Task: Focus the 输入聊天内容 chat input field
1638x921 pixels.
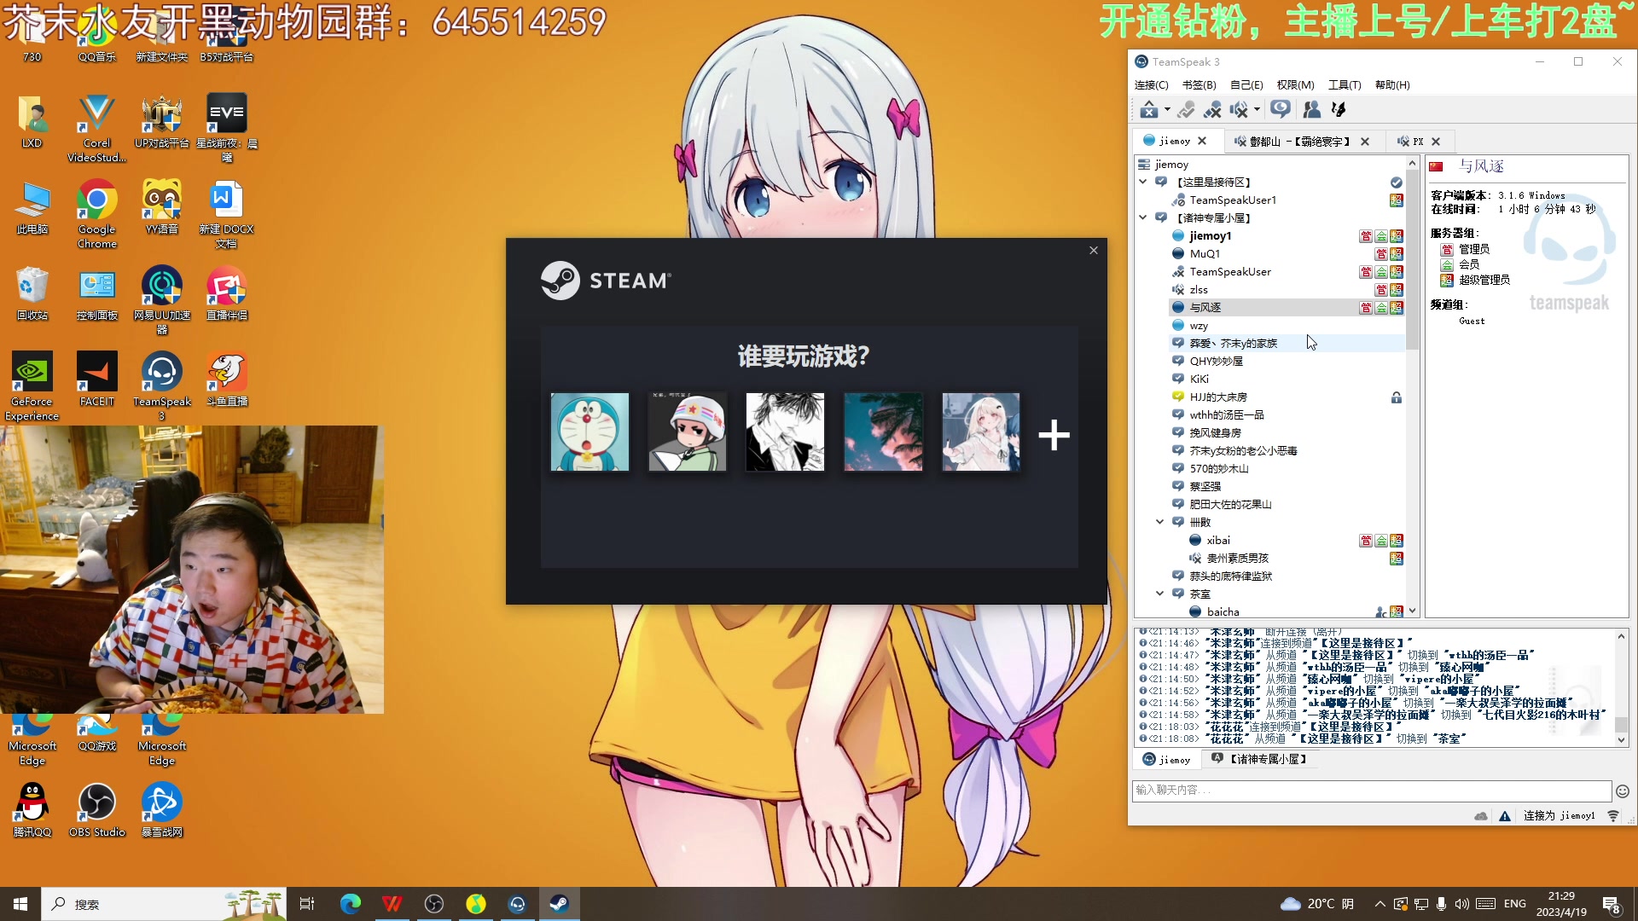Action: point(1371,790)
